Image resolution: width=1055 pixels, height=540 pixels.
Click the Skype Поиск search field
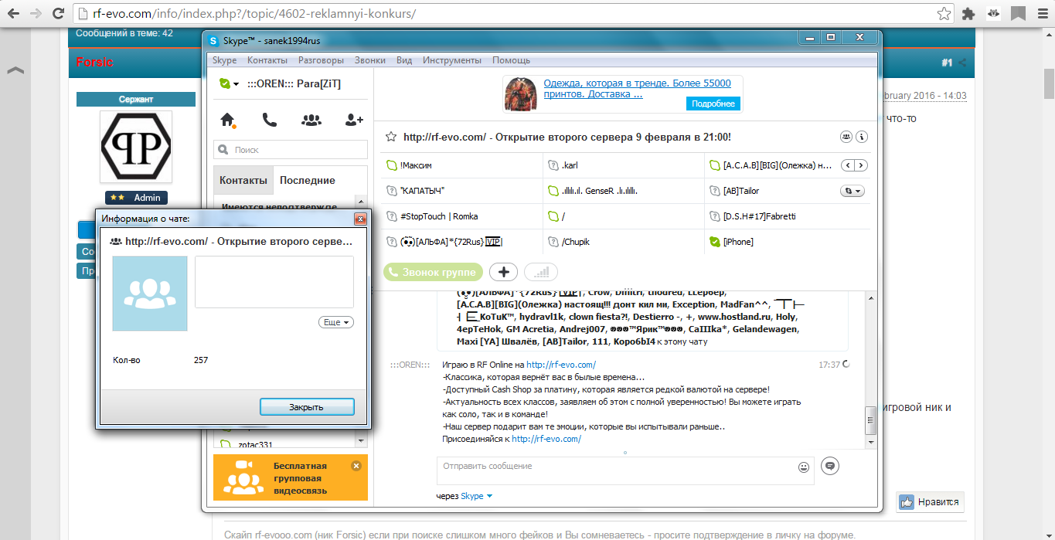pos(291,150)
